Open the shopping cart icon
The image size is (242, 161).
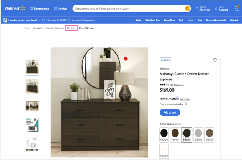coord(236,8)
